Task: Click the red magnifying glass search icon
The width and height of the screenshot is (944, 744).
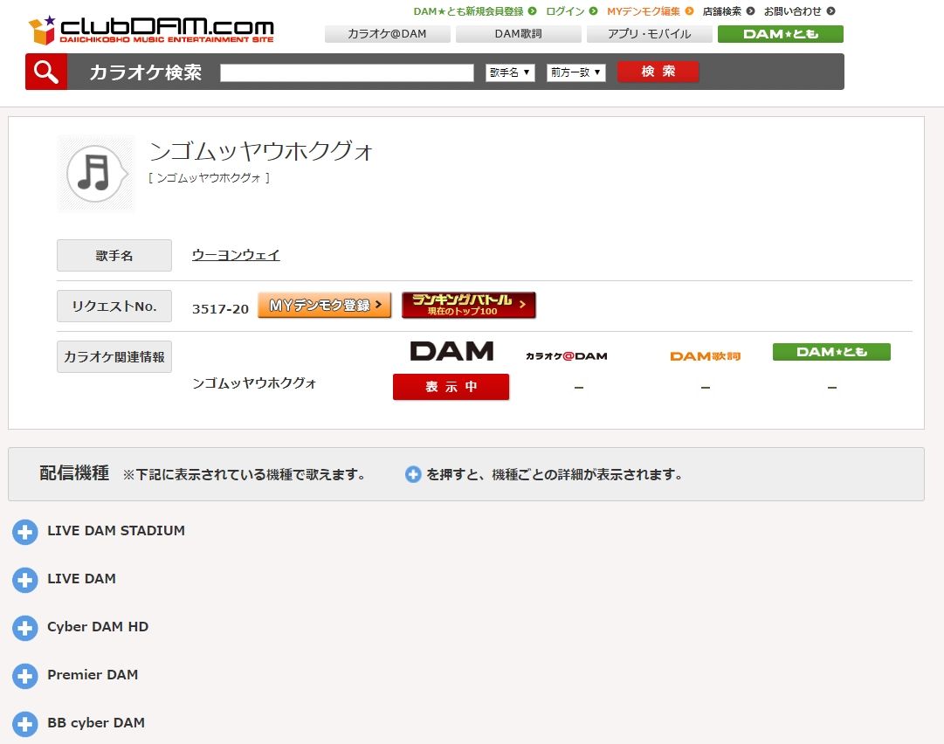Action: pos(46,72)
